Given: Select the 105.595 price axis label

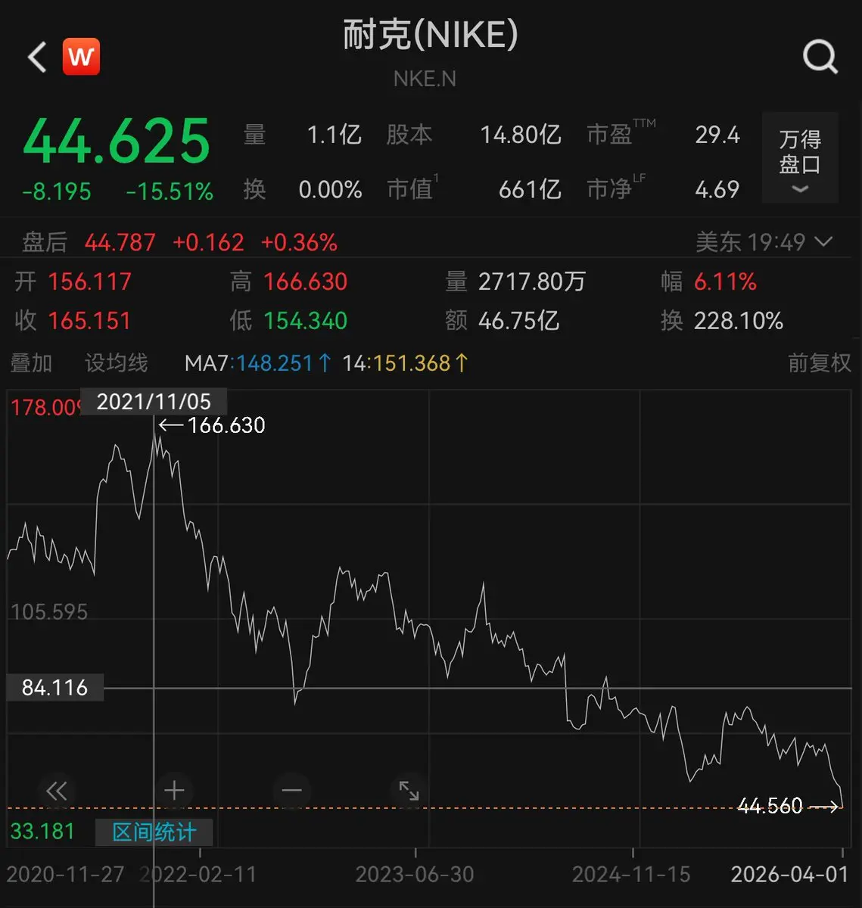Looking at the screenshot, I should (49, 611).
